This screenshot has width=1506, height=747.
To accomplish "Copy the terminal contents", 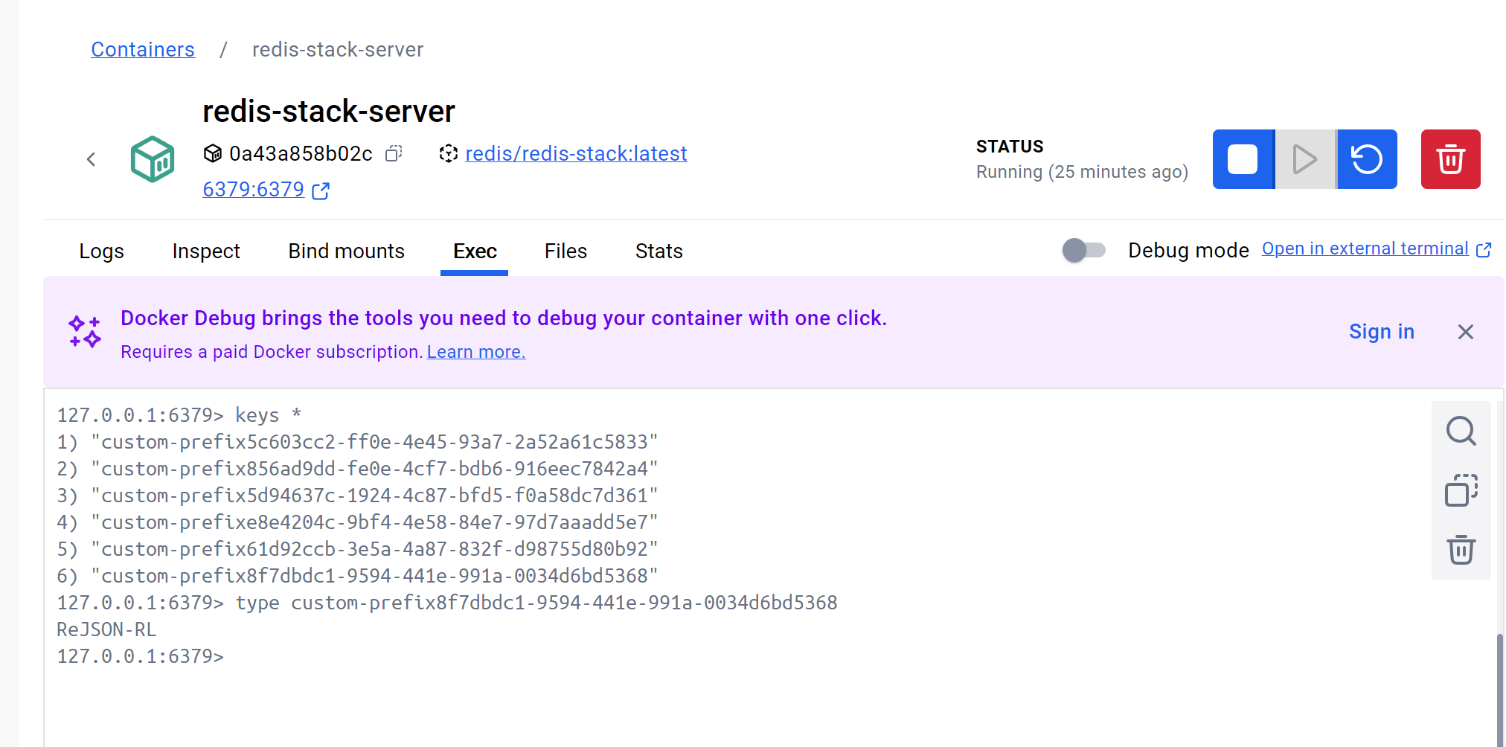I will click(1461, 490).
